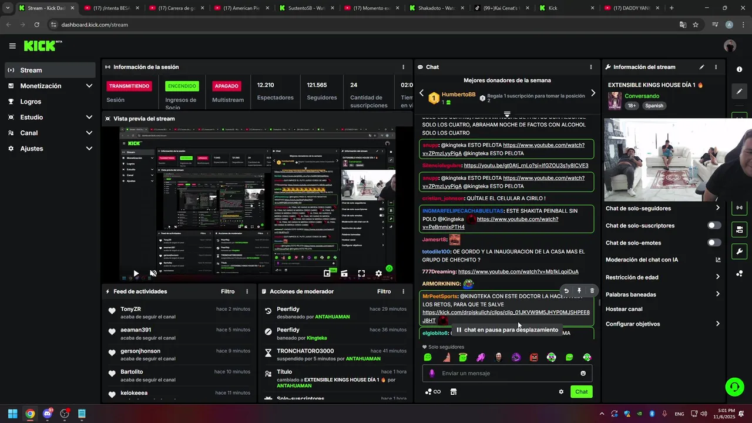Switch to SustentoSB browser tab
The image size is (752, 423).
(x=305, y=8)
